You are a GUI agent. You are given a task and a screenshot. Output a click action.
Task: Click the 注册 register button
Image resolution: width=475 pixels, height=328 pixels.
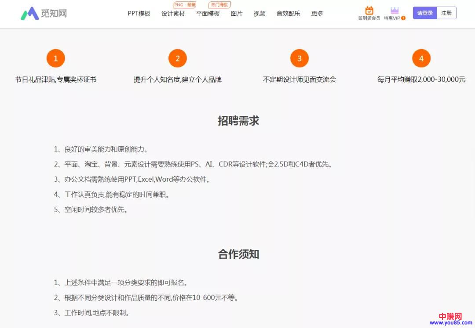tap(446, 13)
